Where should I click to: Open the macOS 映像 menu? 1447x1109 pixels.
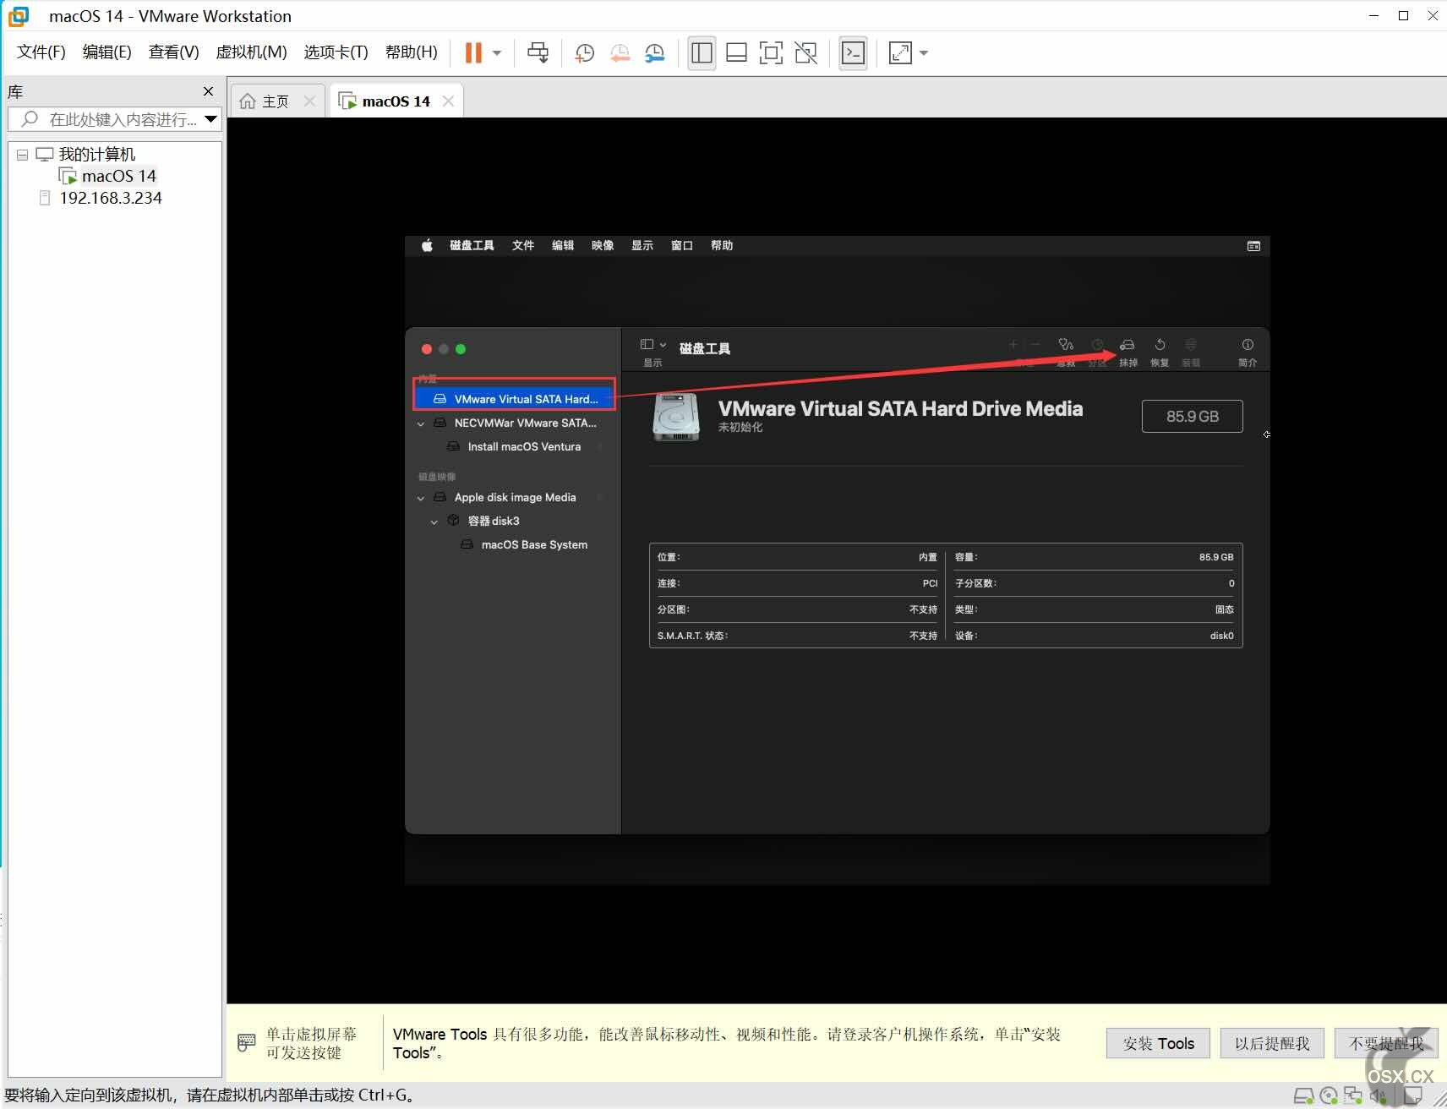pos(603,246)
